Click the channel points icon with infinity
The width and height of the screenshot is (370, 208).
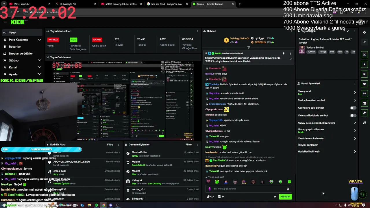point(210,197)
